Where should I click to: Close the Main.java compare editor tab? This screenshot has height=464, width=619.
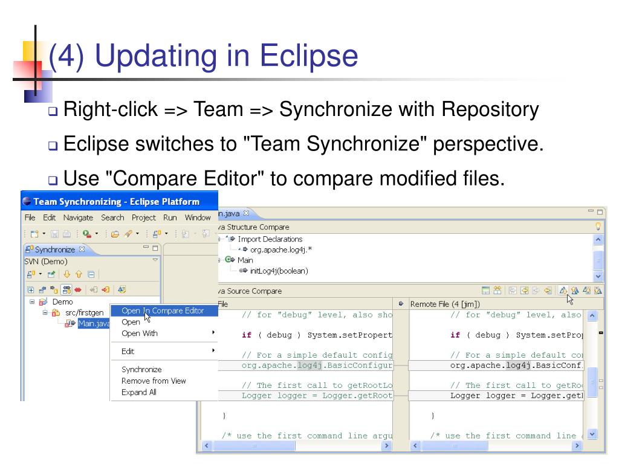pos(247,213)
